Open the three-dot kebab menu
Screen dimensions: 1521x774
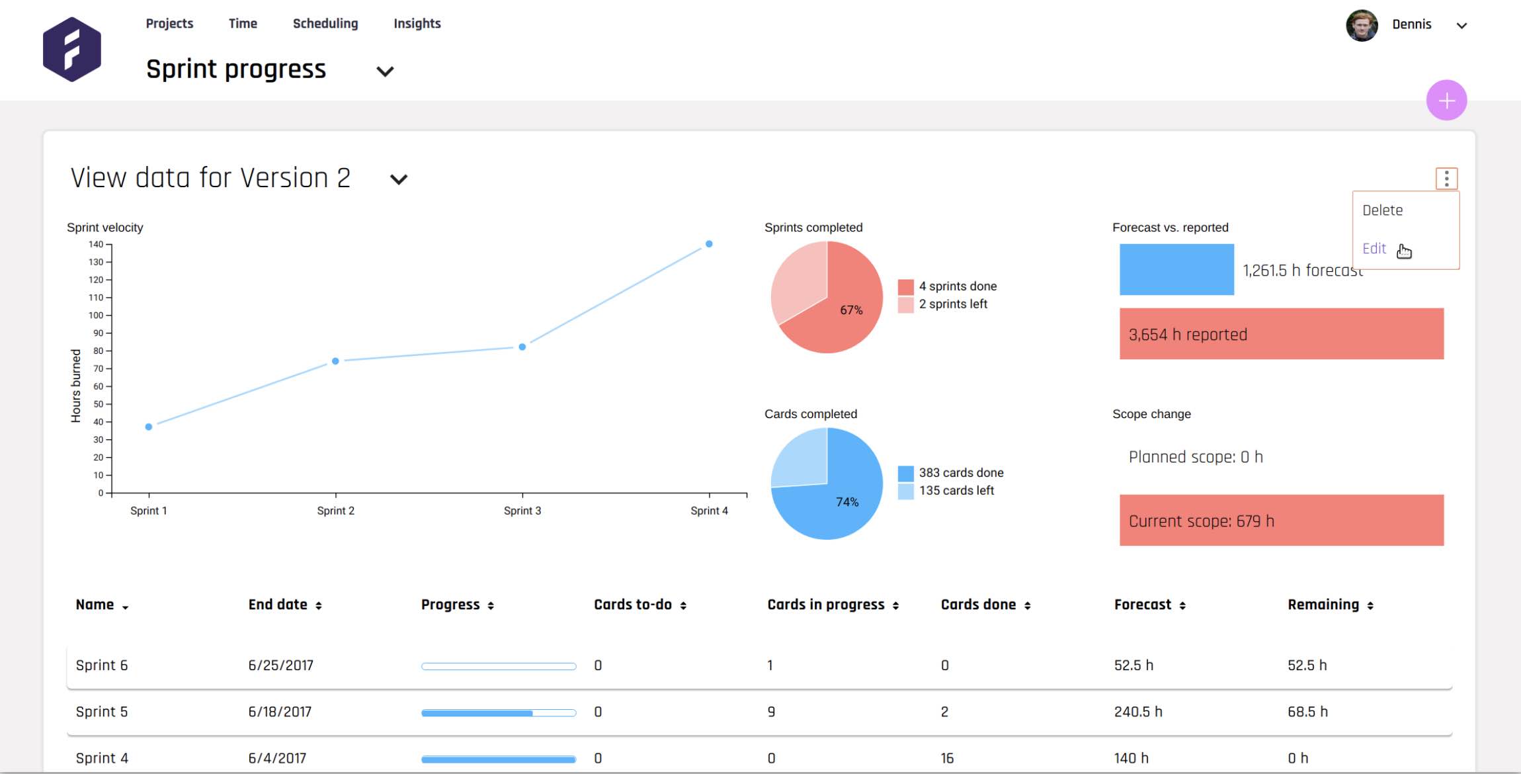click(1446, 177)
